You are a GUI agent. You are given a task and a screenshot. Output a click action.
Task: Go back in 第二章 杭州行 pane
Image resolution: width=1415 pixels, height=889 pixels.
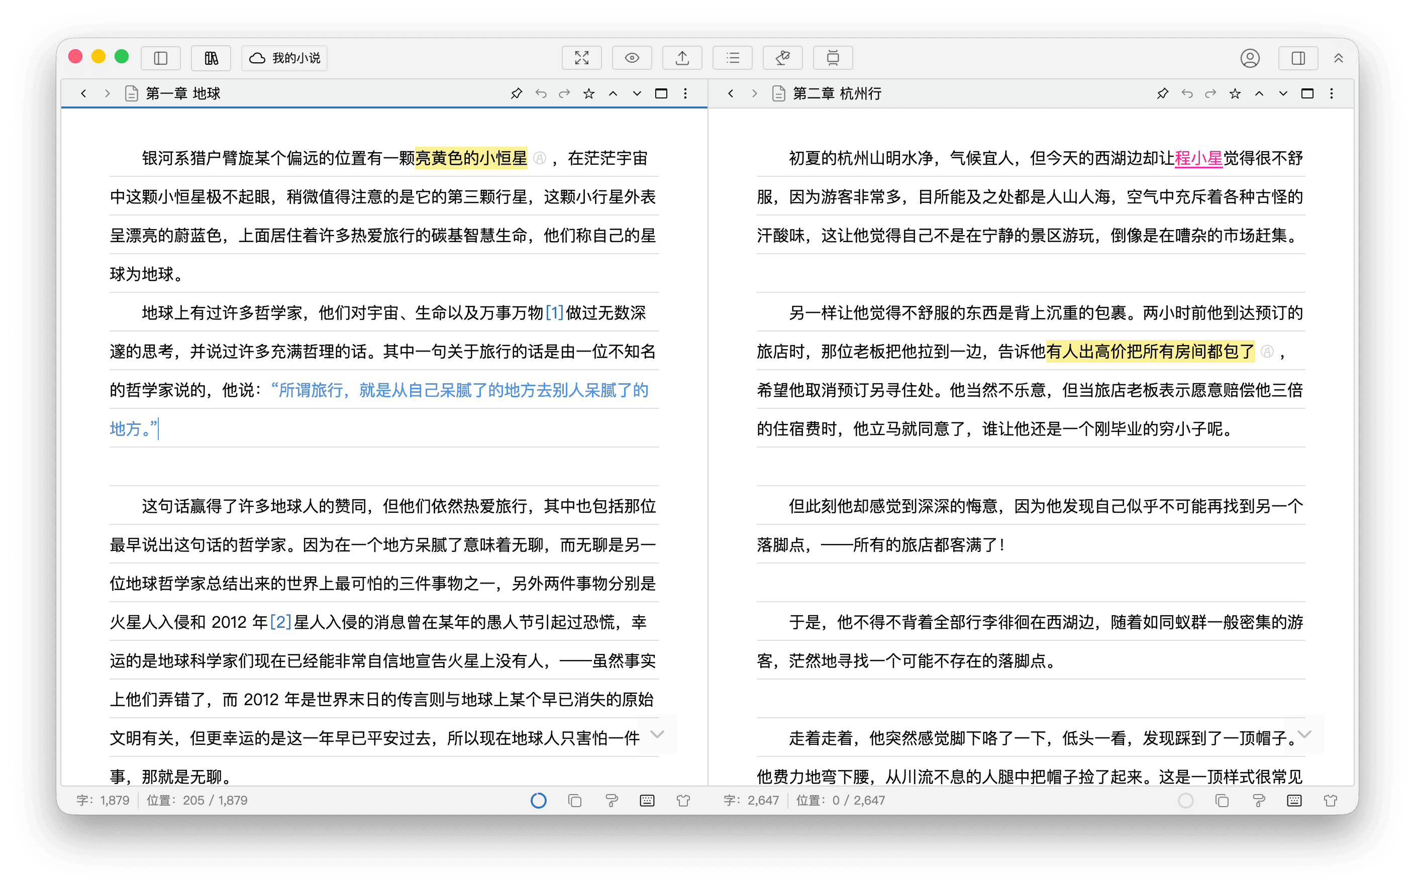(x=731, y=93)
